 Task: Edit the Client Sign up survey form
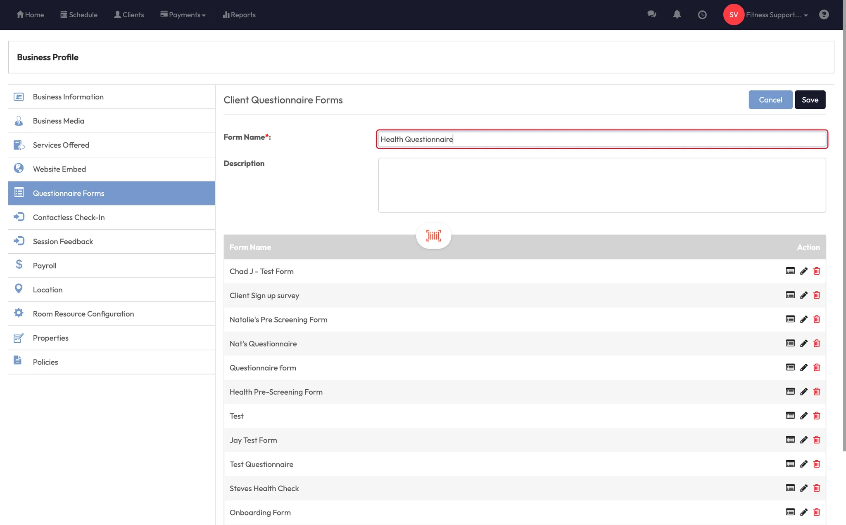[x=803, y=295]
